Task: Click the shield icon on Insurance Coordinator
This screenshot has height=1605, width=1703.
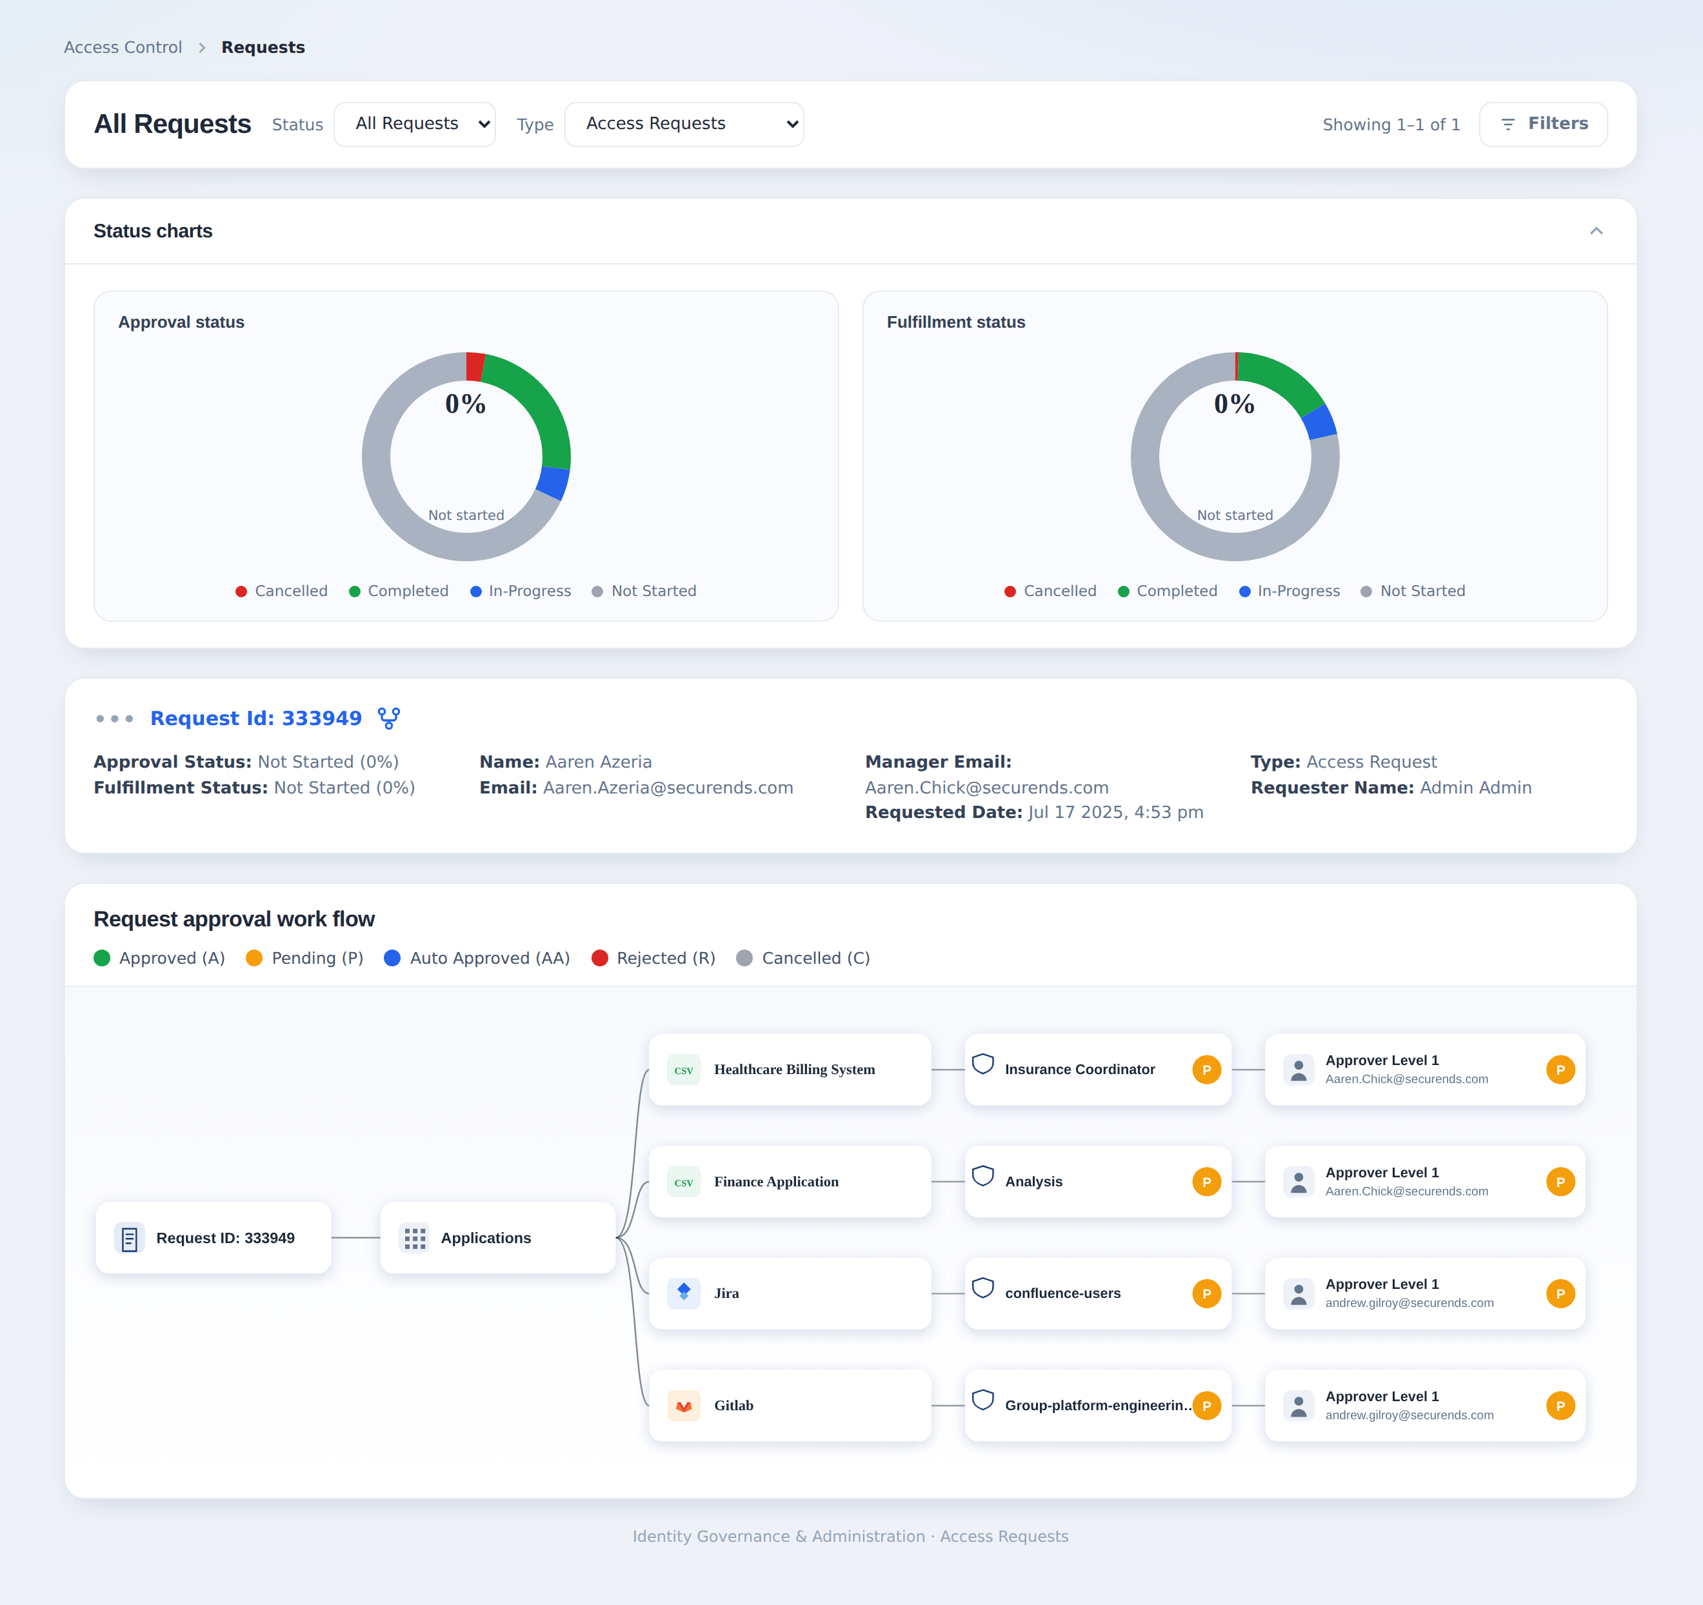Action: (984, 1064)
